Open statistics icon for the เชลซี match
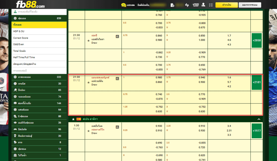This screenshot has height=161, width=277. click(x=117, y=36)
